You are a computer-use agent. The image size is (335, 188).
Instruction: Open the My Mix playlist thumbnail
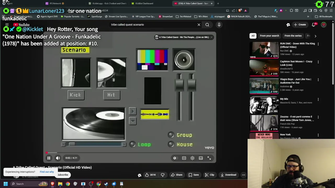pyautogui.click(x=264, y=105)
